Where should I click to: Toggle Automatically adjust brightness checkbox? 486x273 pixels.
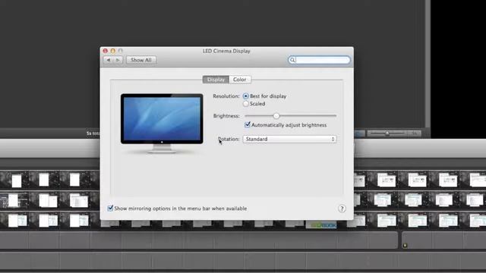(248, 124)
